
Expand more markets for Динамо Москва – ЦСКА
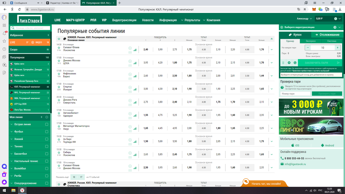tap(272, 63)
